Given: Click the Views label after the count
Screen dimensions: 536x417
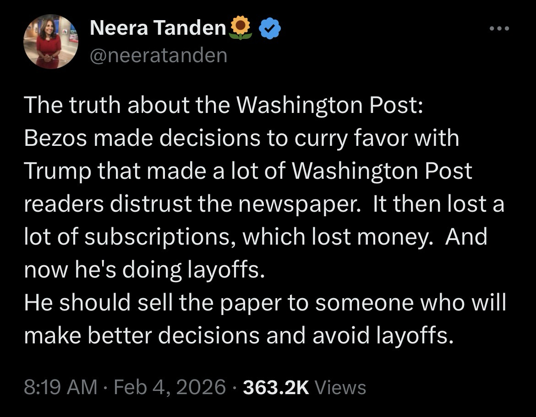Looking at the screenshot, I should click(x=341, y=387).
